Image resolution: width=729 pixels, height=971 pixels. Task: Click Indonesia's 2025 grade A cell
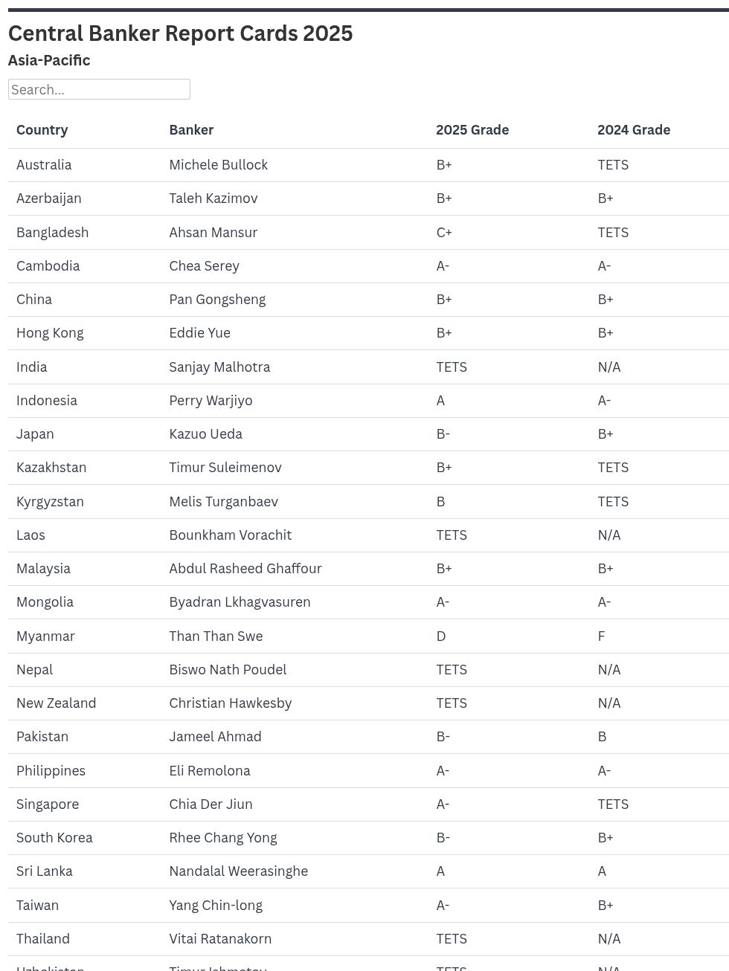[440, 401]
